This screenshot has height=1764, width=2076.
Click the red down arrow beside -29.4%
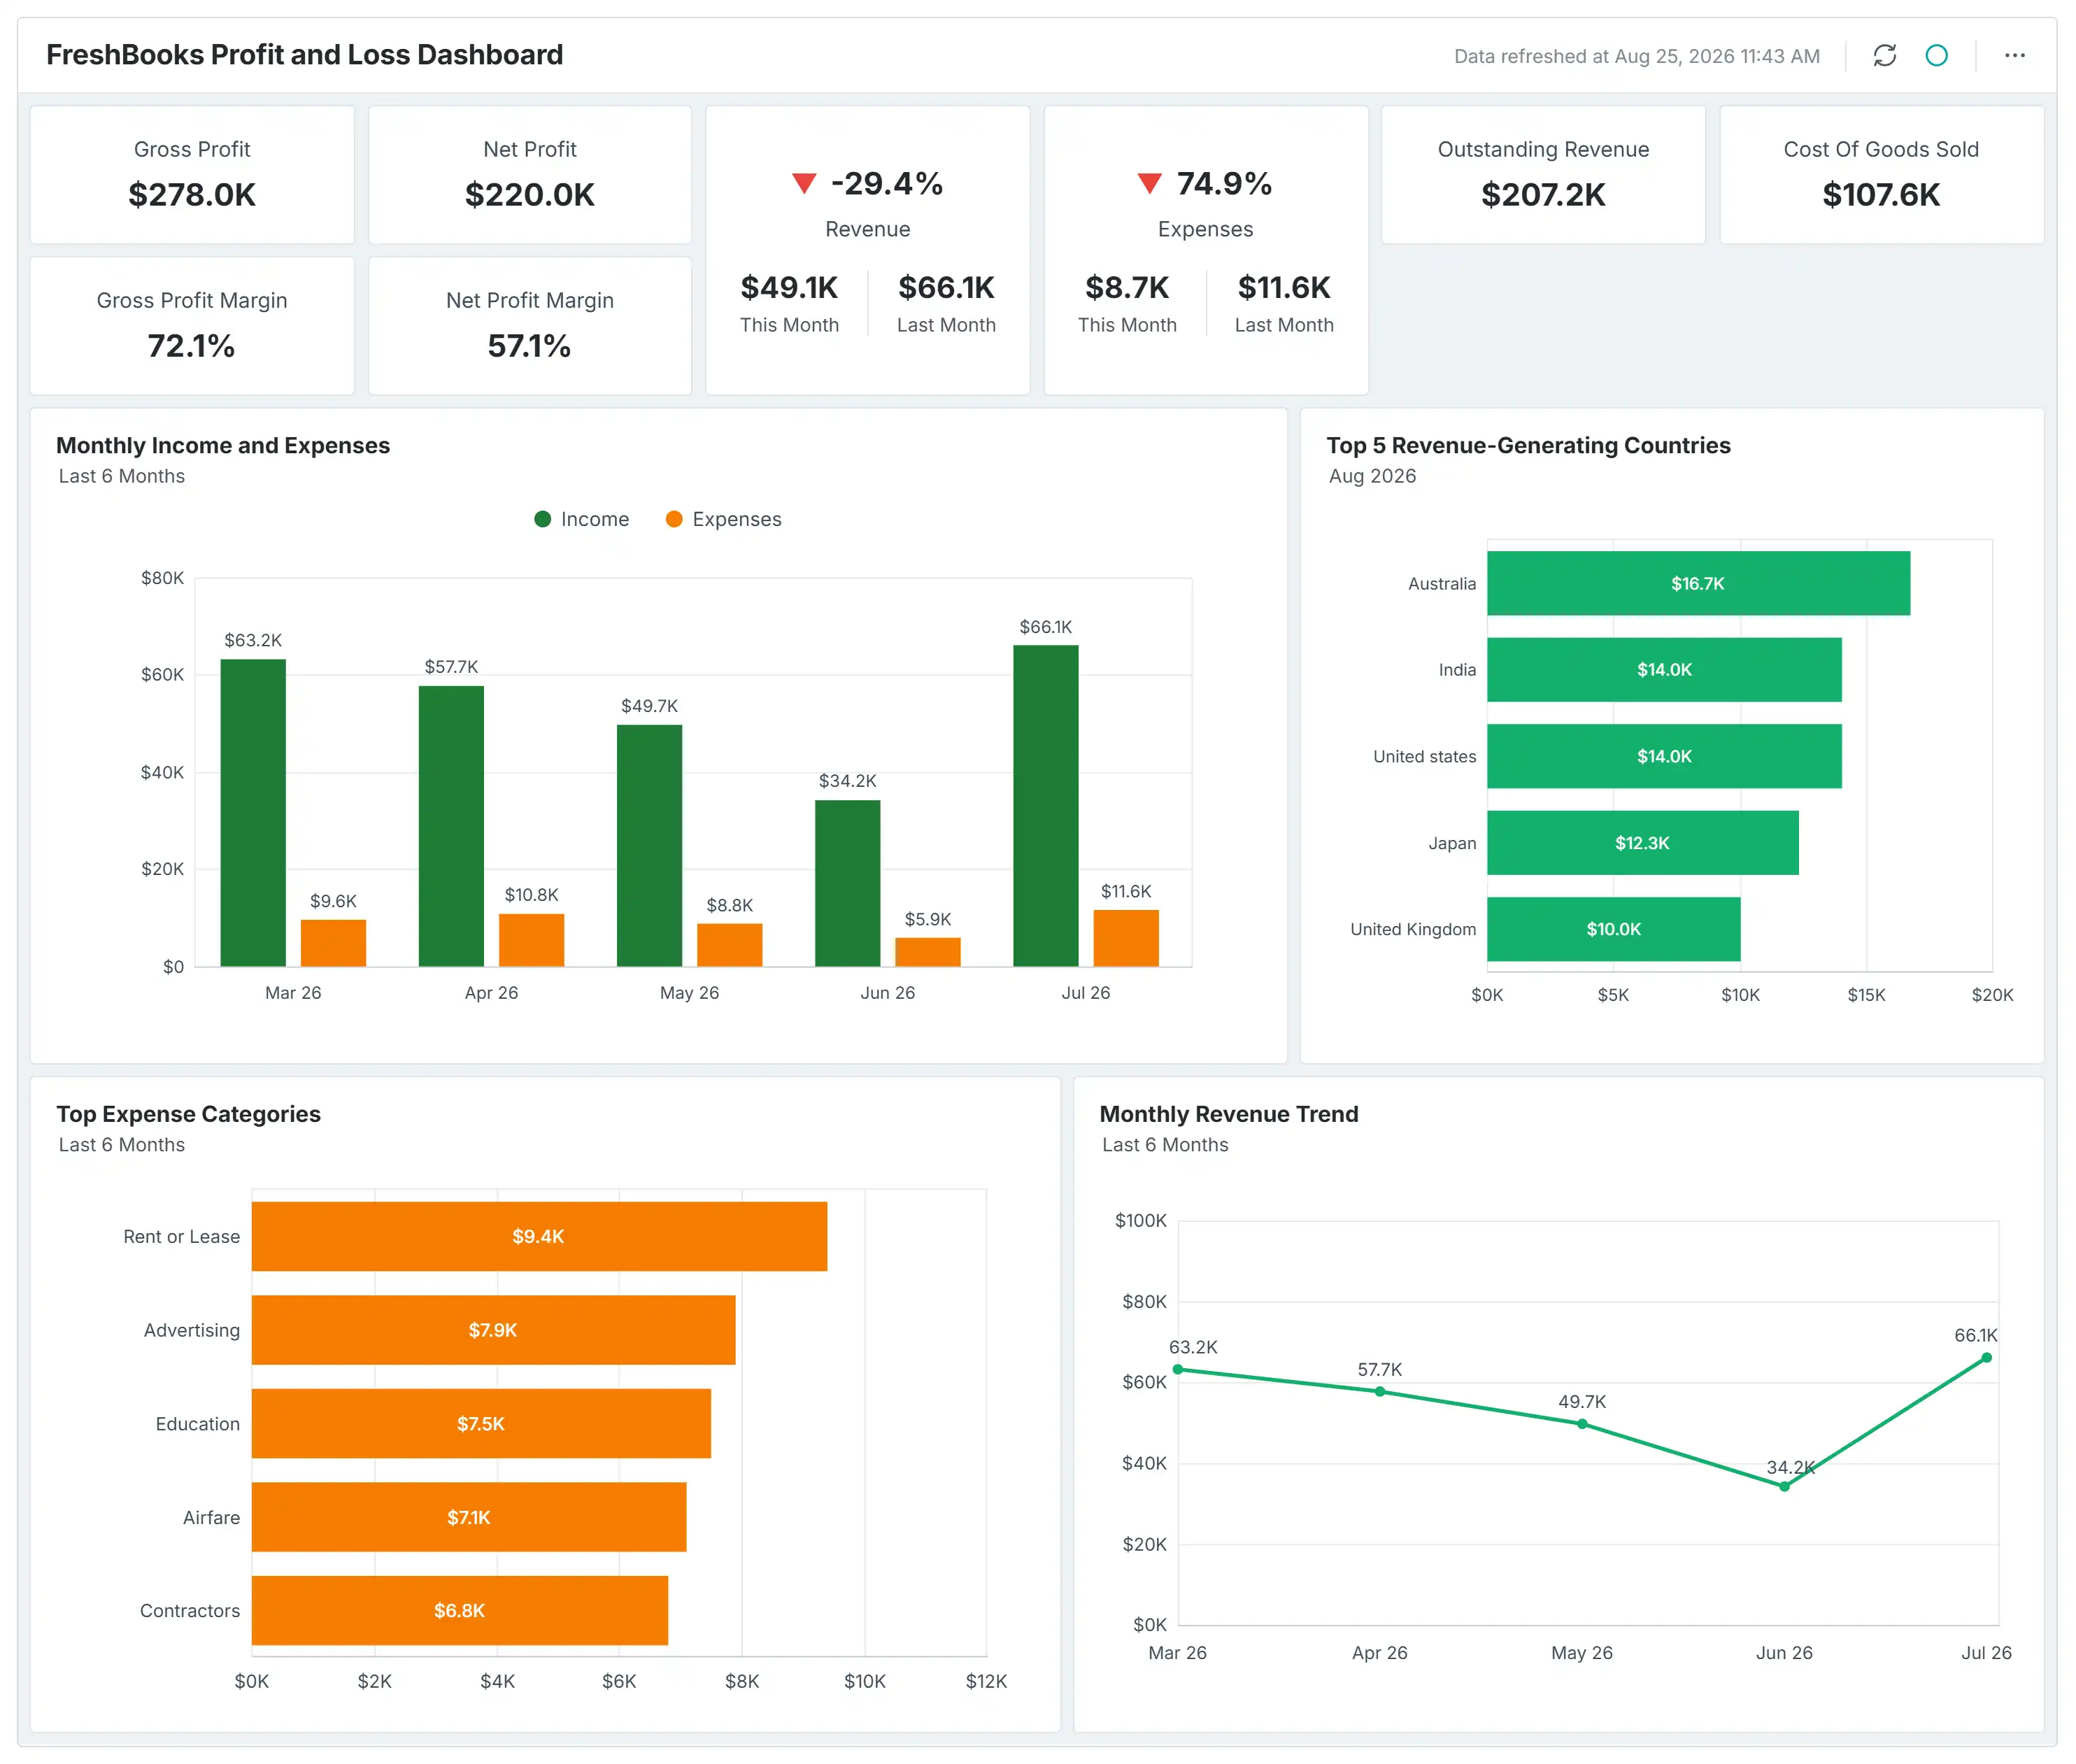[804, 184]
